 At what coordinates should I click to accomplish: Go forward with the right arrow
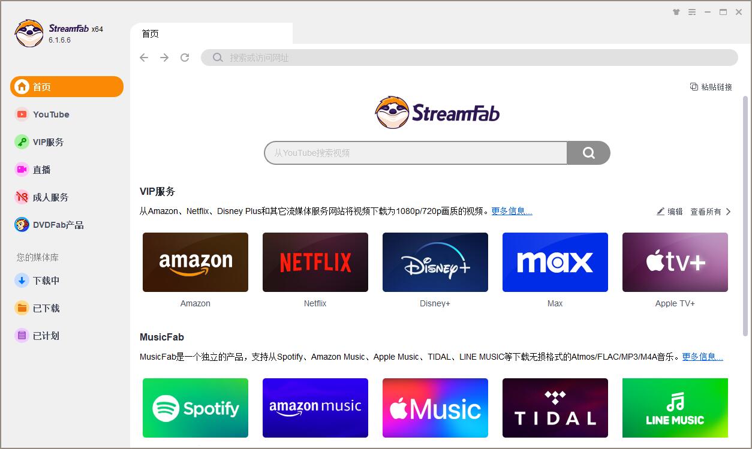164,58
